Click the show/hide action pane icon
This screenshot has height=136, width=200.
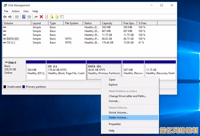tap(29, 17)
